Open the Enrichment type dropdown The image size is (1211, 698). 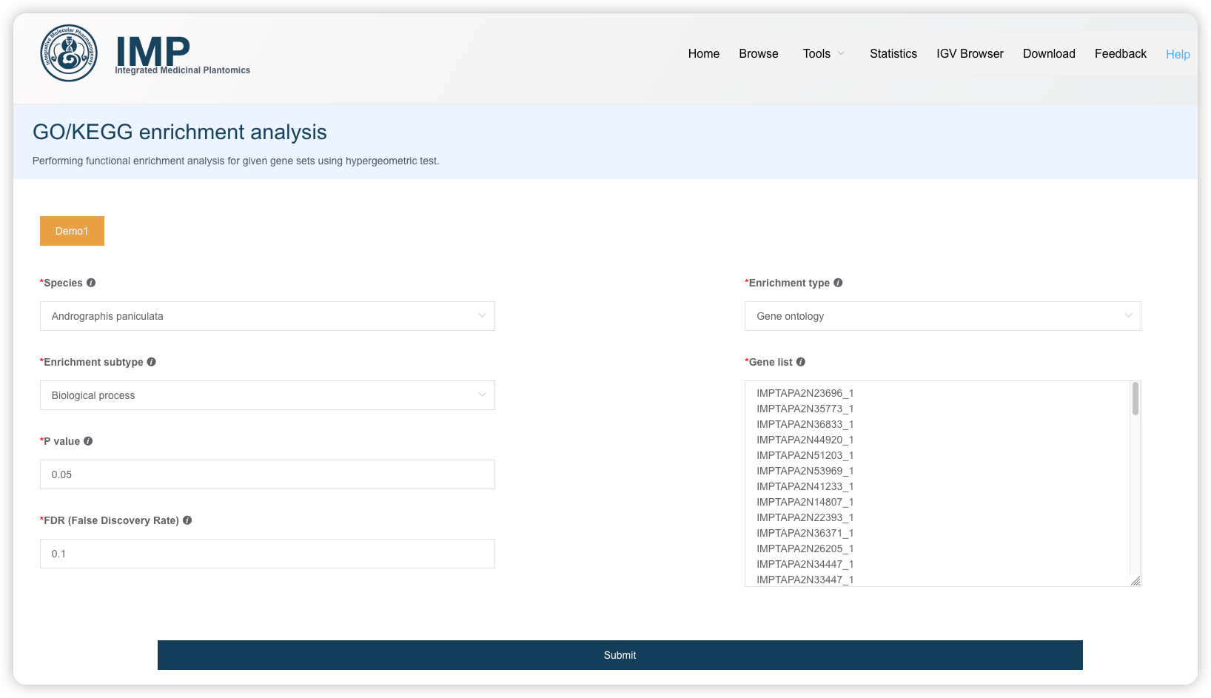click(x=942, y=316)
